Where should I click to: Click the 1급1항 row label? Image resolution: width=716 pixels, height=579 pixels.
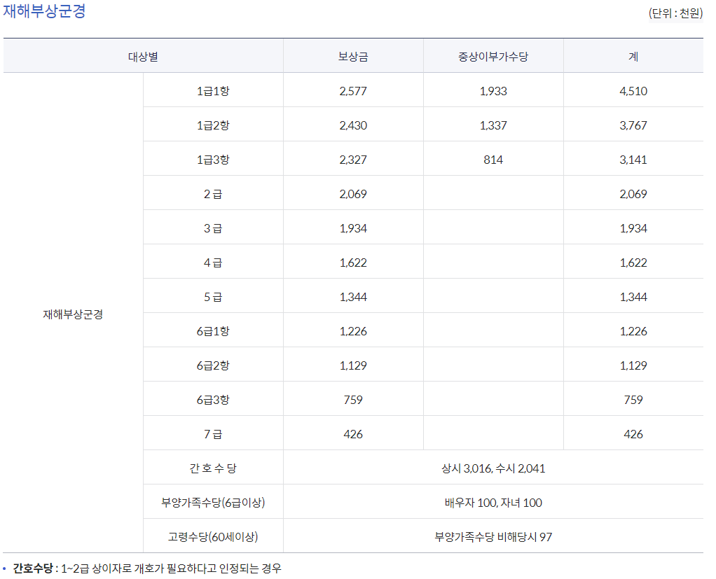pos(212,90)
